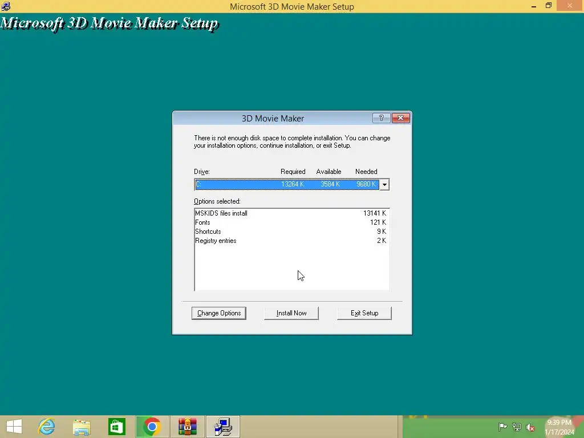Click the 121 K Fonts size value
The image size is (584, 438).
(378, 222)
